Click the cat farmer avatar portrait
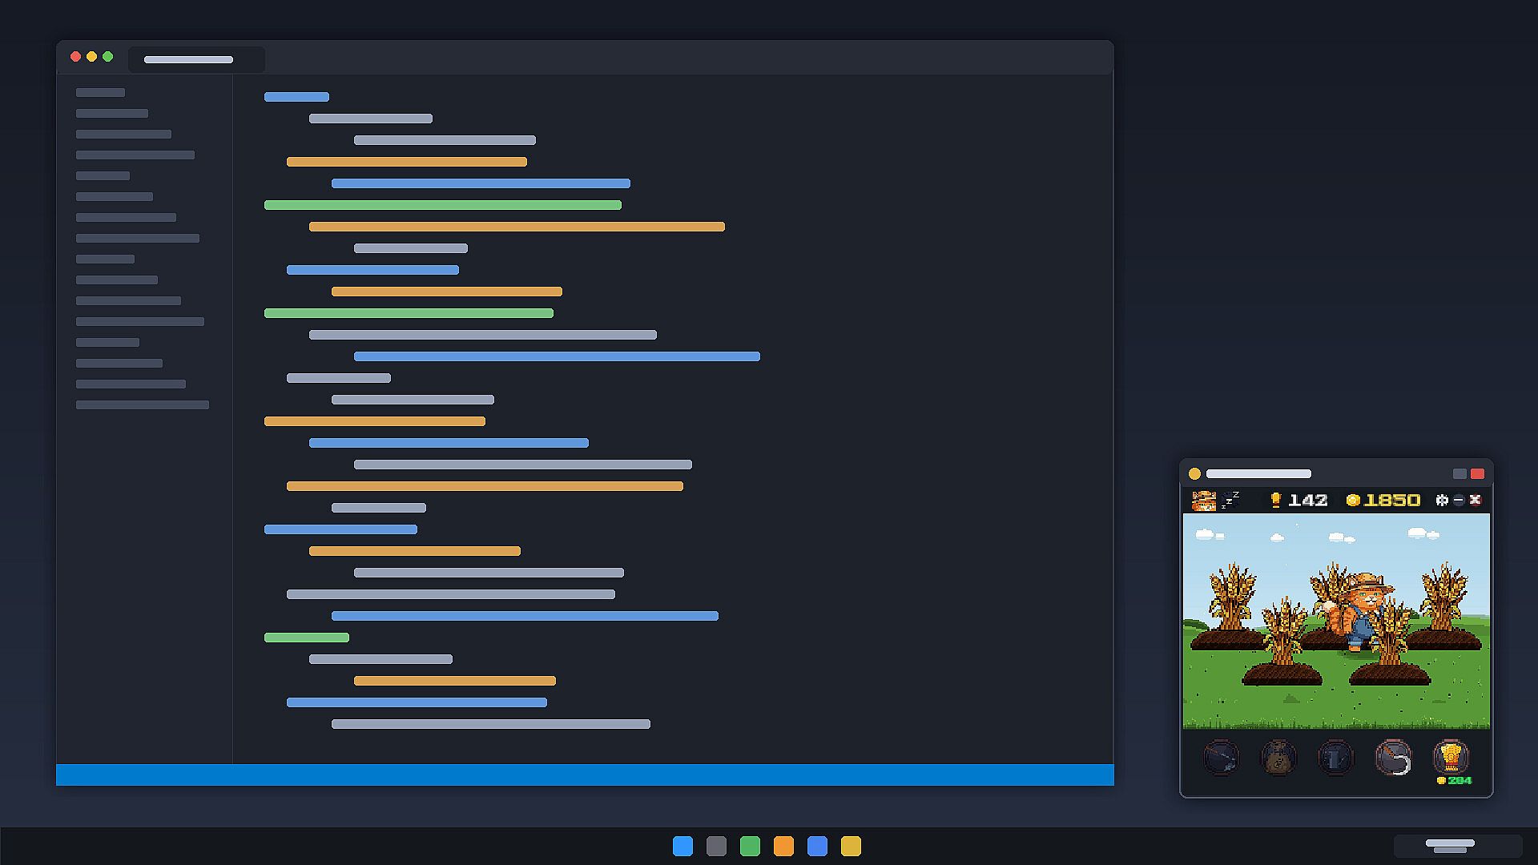The height and width of the screenshot is (865, 1538). tap(1204, 501)
